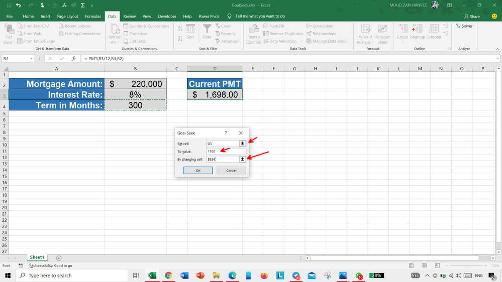This screenshot has width=502, height=282.
Task: Show hidden system tray icons chevron
Action: point(427,275)
